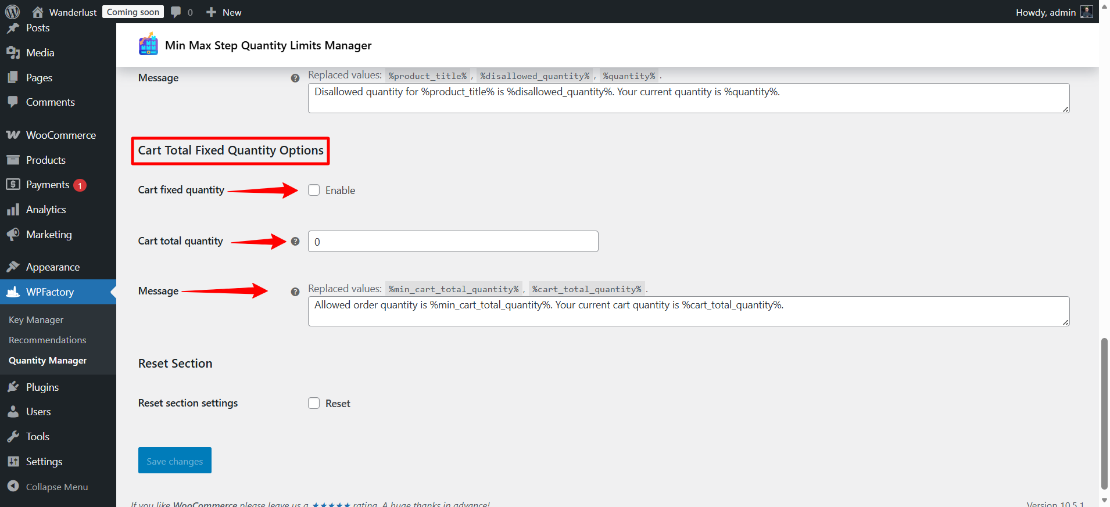The image size is (1110, 507).
Task: Click the Users person icon
Action: pyautogui.click(x=13, y=412)
